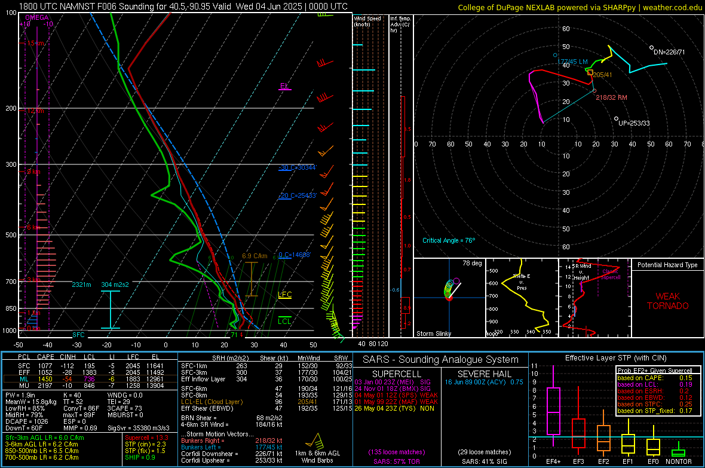
Task: Click the 78 deg label in Storm Slinky
Action: (472, 263)
